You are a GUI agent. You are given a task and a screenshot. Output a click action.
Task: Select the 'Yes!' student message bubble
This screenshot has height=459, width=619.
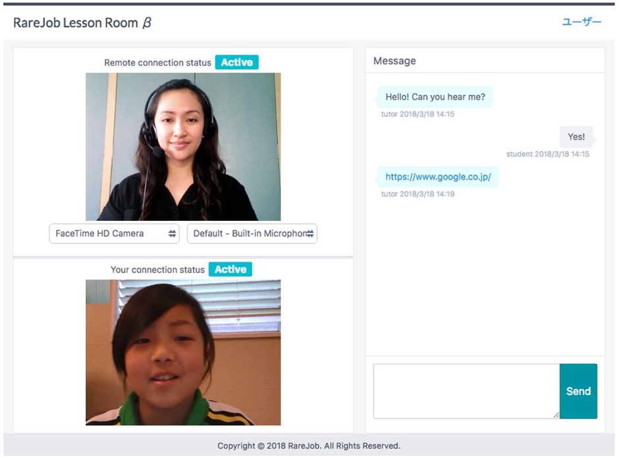point(576,137)
